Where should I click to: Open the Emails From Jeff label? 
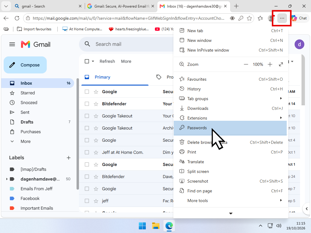point(36,189)
